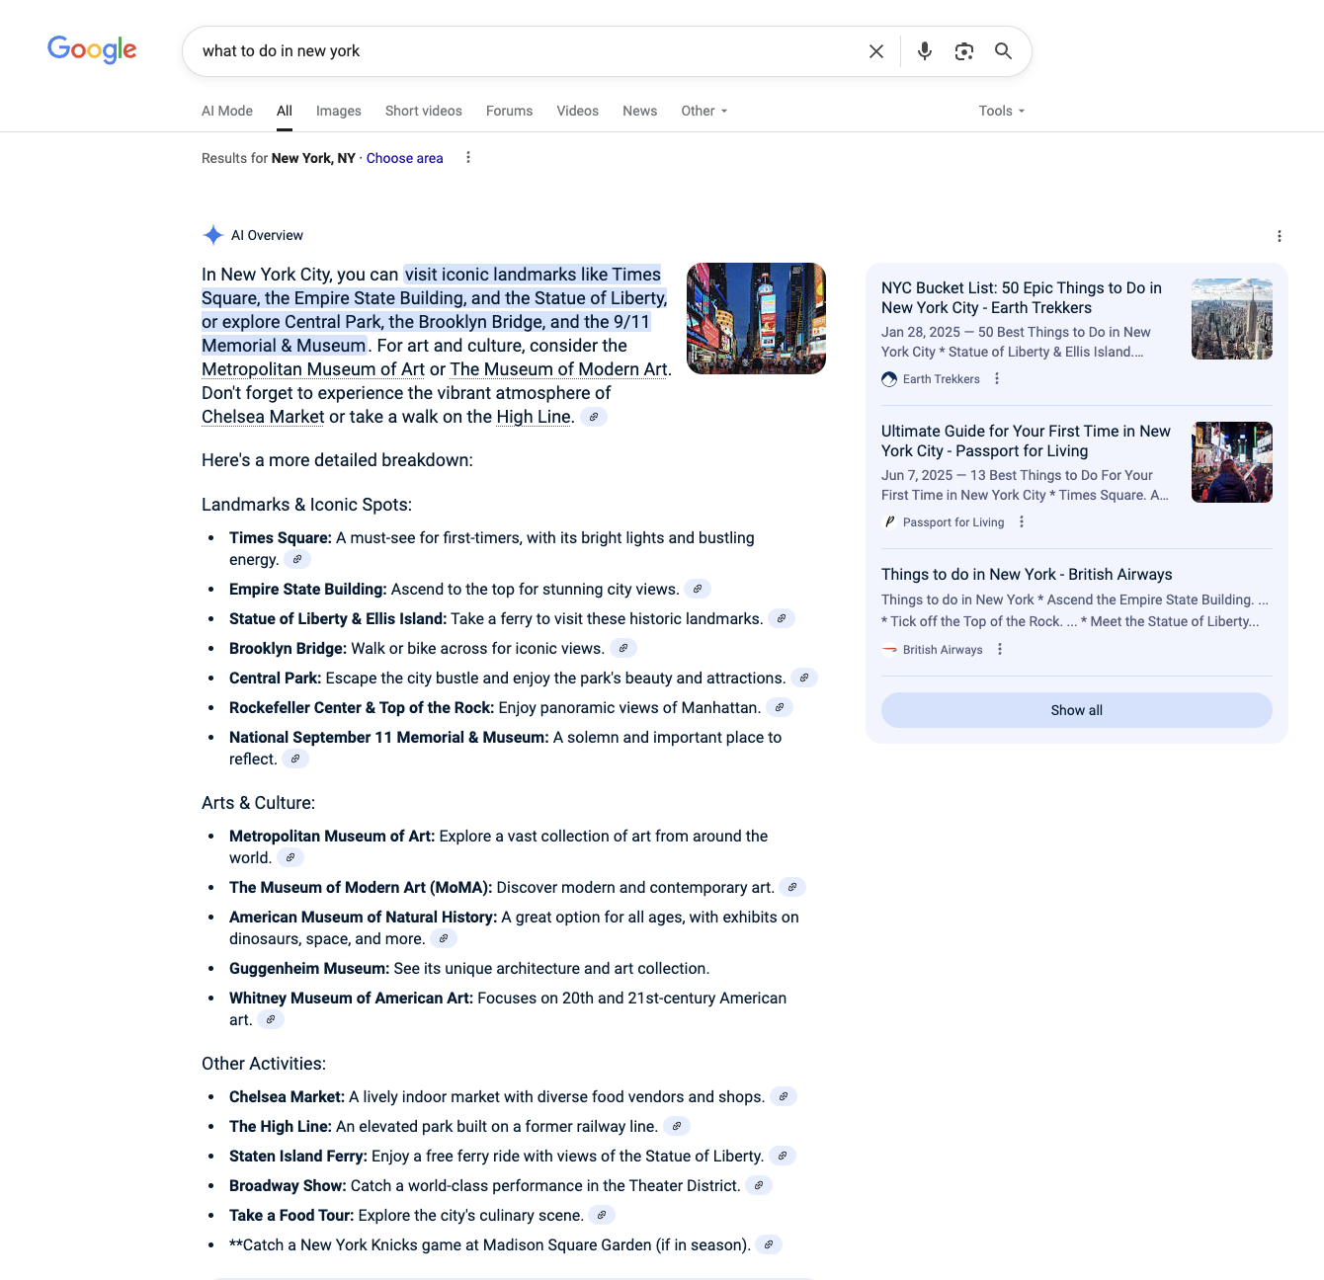Open source link icon for Brooklyn Bridge bullet
Image resolution: width=1324 pixels, height=1280 pixels.
(623, 648)
